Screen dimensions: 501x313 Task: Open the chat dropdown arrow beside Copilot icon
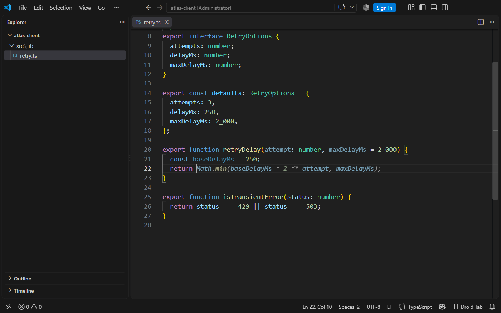coord(352,8)
